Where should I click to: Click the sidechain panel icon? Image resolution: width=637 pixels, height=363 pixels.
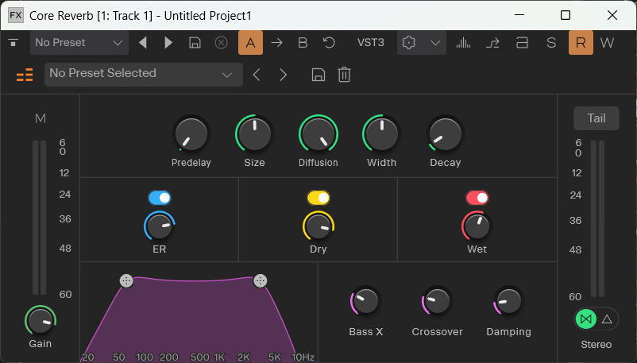tap(522, 42)
